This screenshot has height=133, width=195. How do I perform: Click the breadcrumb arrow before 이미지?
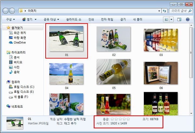coord(25,11)
